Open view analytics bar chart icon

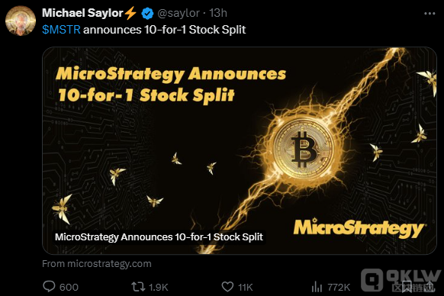[317, 287]
